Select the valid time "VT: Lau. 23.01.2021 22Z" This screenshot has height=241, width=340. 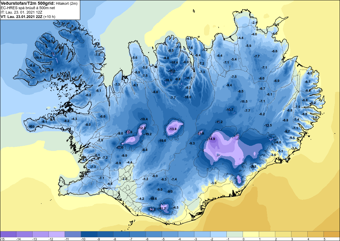click(x=21, y=17)
